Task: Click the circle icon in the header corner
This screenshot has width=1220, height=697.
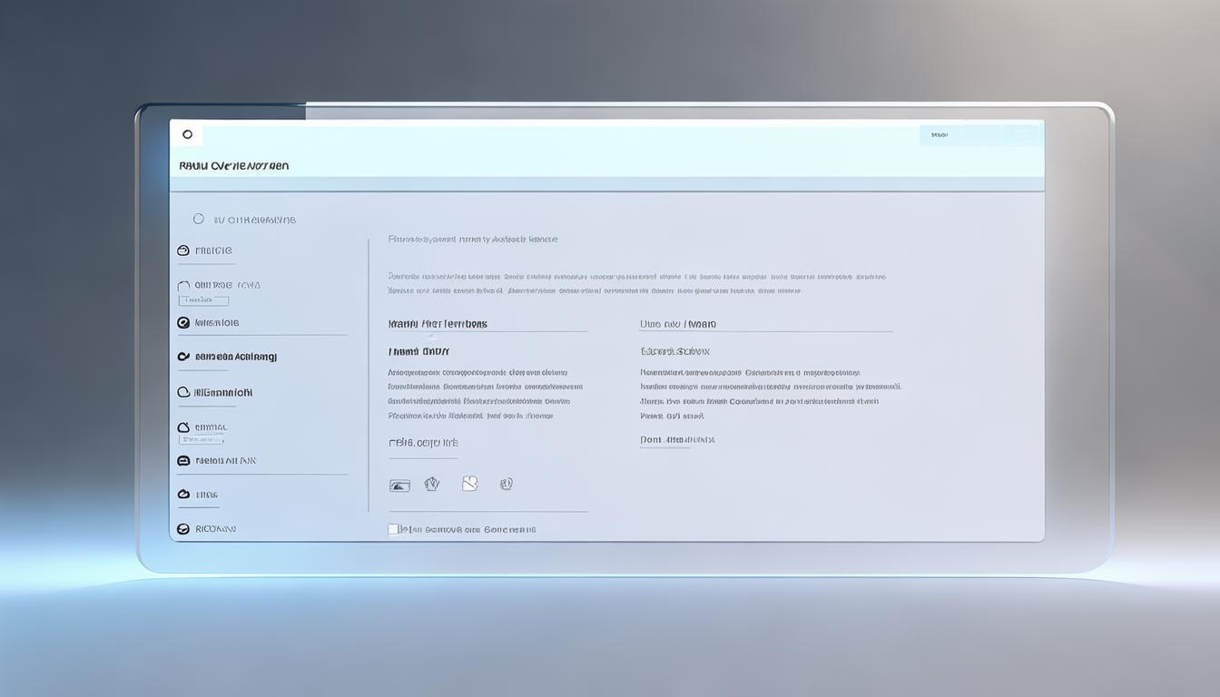Action: 188,134
